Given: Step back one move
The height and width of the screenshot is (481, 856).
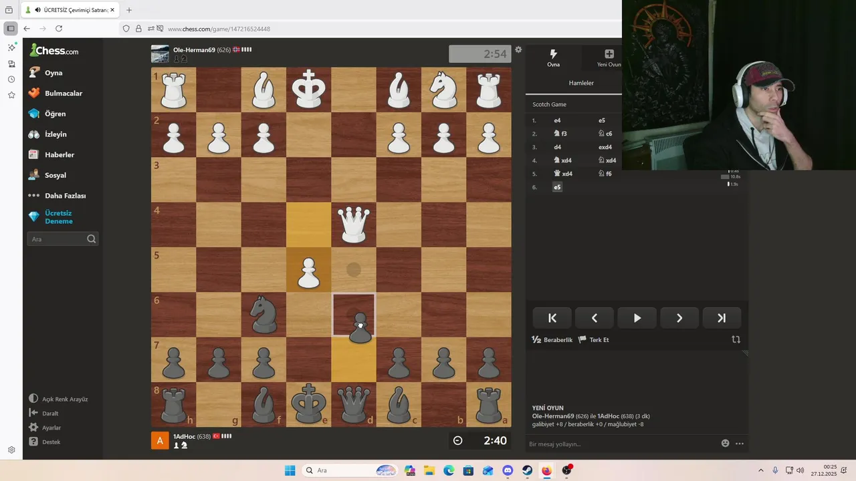Looking at the screenshot, I should 595,318.
